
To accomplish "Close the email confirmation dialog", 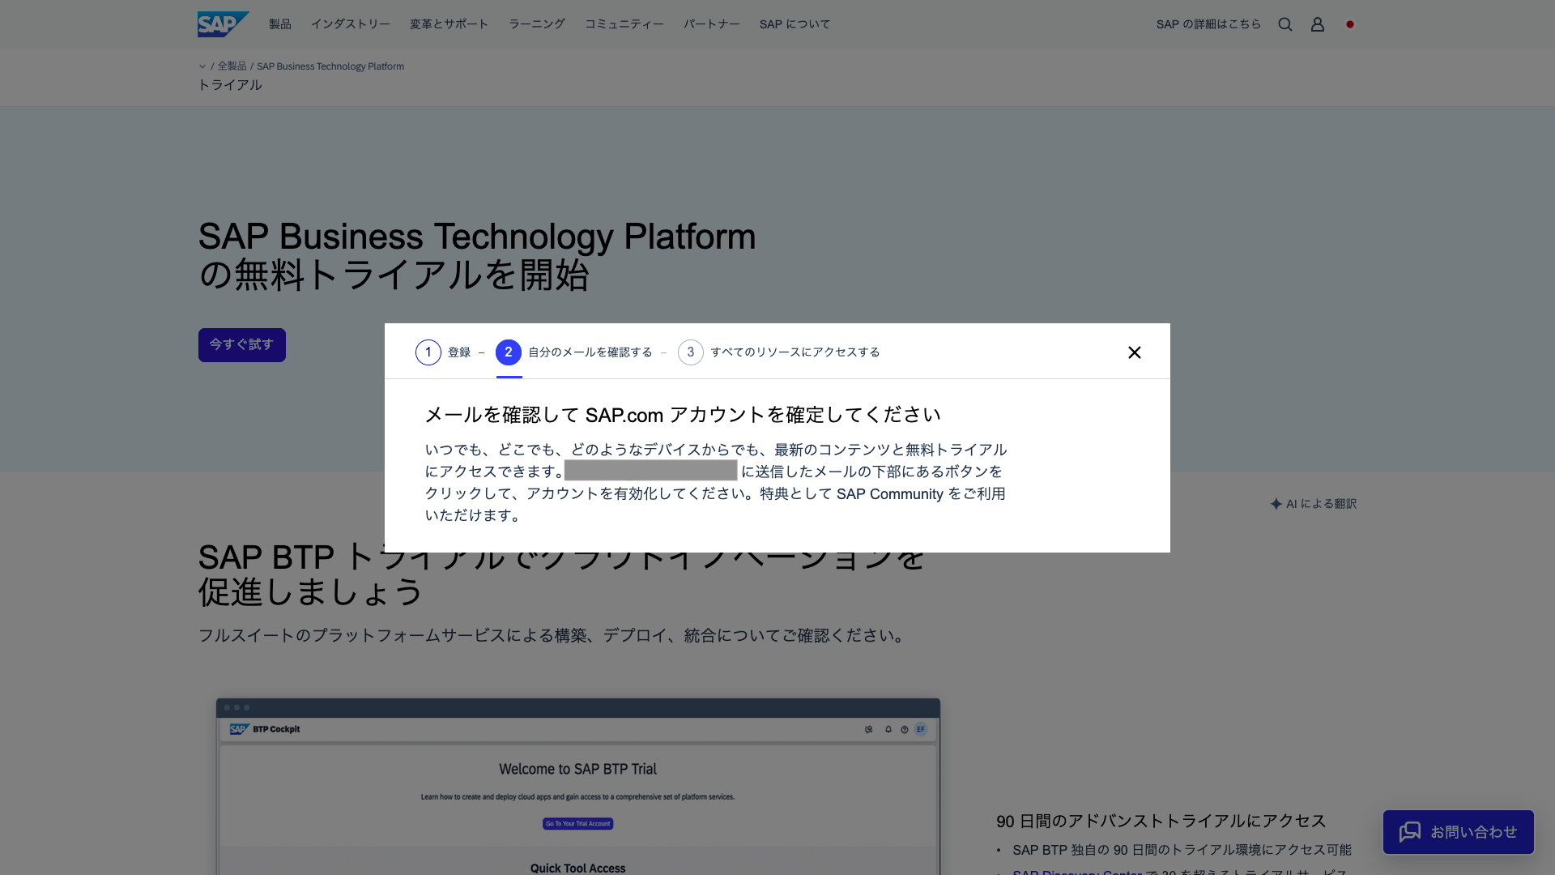I will click(1135, 352).
